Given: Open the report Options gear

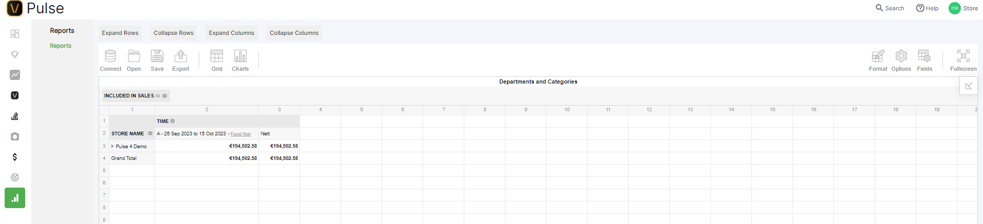Looking at the screenshot, I should pos(901,56).
